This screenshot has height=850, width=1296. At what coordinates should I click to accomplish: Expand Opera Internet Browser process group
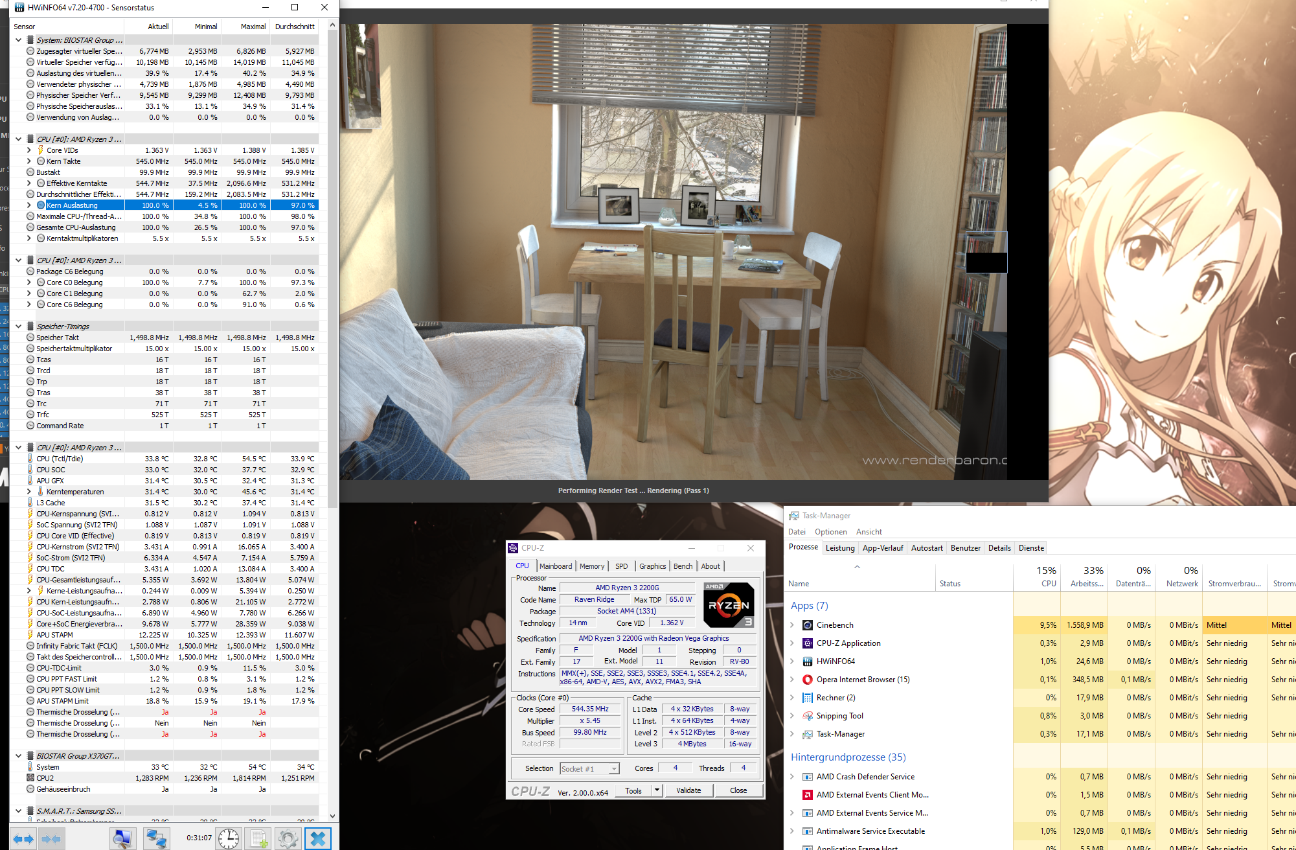(793, 680)
